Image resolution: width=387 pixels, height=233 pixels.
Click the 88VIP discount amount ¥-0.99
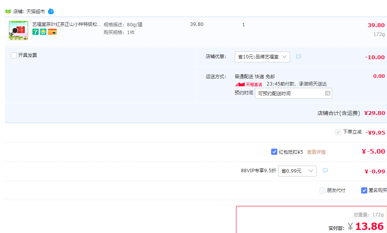point(375,171)
